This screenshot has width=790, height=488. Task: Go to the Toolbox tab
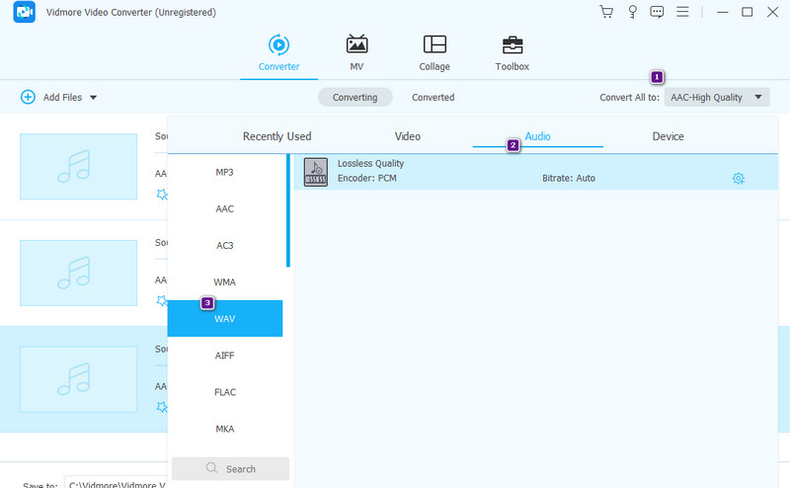click(x=512, y=53)
